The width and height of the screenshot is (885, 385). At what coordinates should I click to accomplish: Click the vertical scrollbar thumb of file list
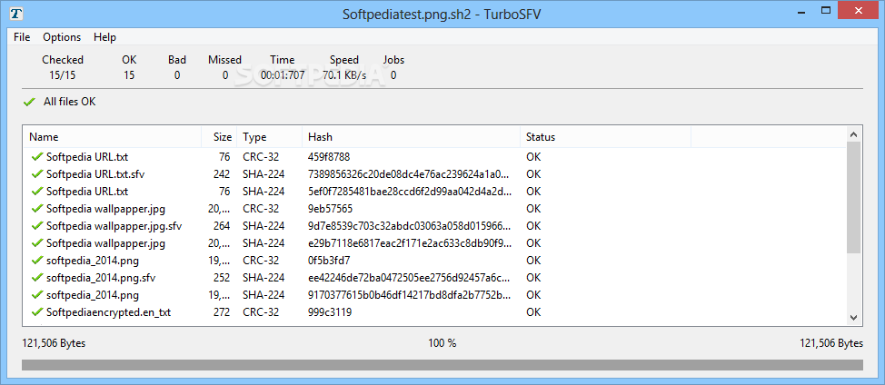coord(854,197)
